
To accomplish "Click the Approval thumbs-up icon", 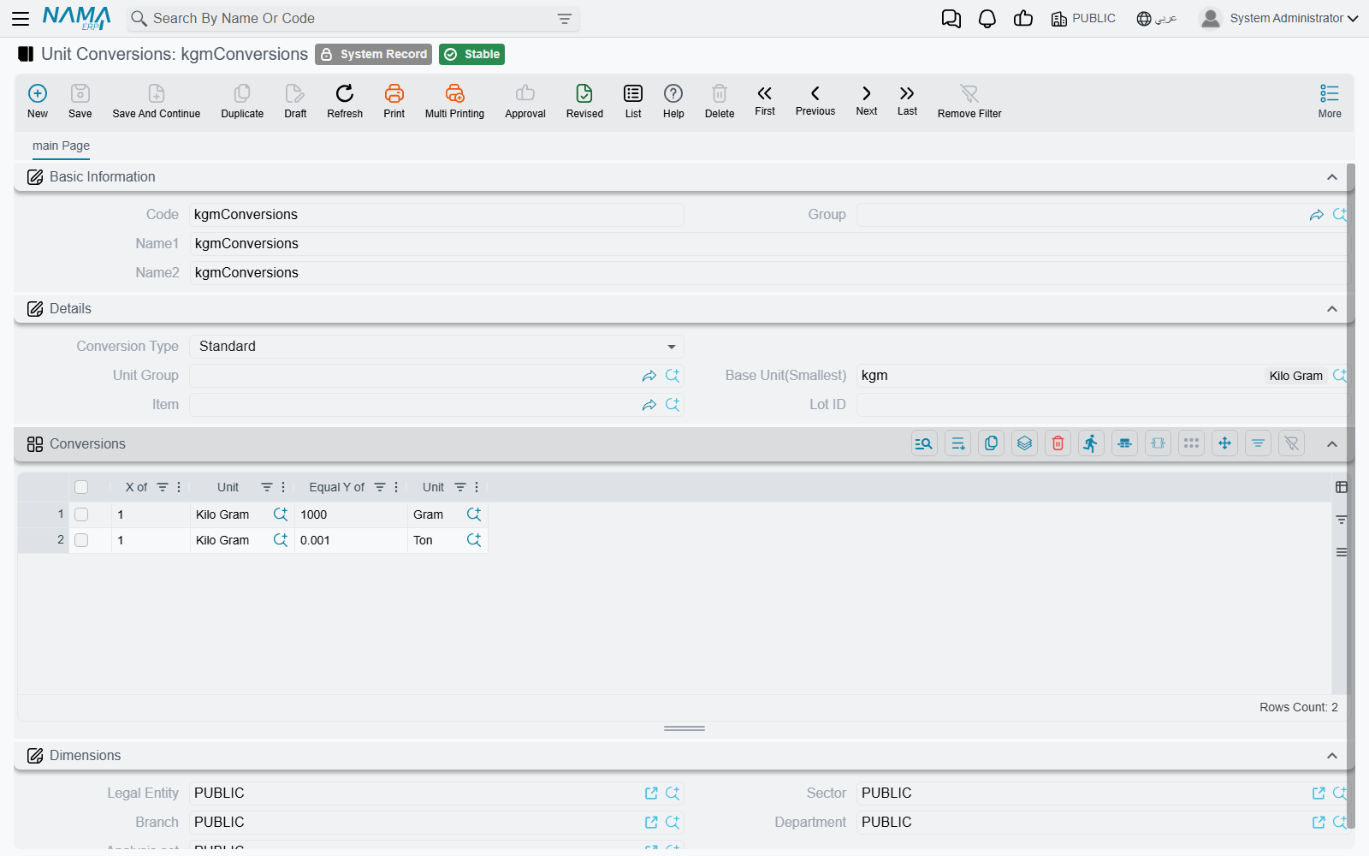I will (525, 93).
